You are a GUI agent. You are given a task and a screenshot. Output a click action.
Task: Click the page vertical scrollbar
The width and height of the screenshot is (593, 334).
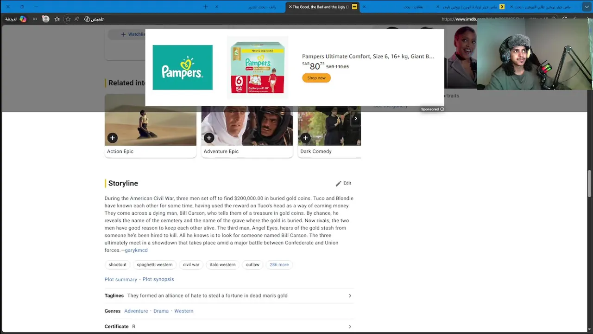tap(590, 184)
